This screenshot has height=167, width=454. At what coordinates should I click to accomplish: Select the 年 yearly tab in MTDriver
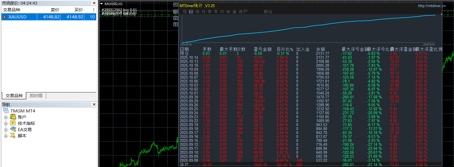pyautogui.click(x=216, y=12)
